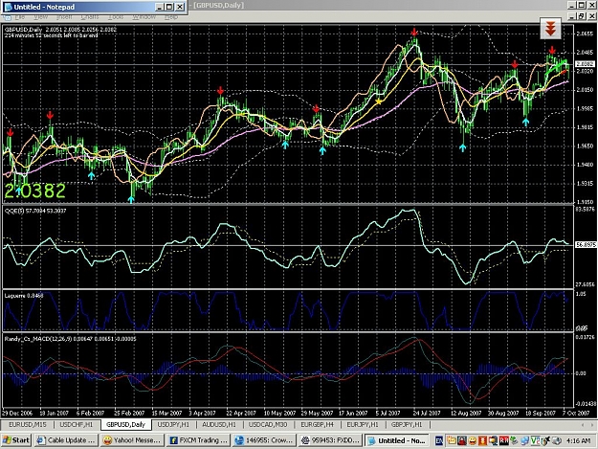Open the 959453: FXDD taskbar button
598x449 pixels.
[330, 440]
